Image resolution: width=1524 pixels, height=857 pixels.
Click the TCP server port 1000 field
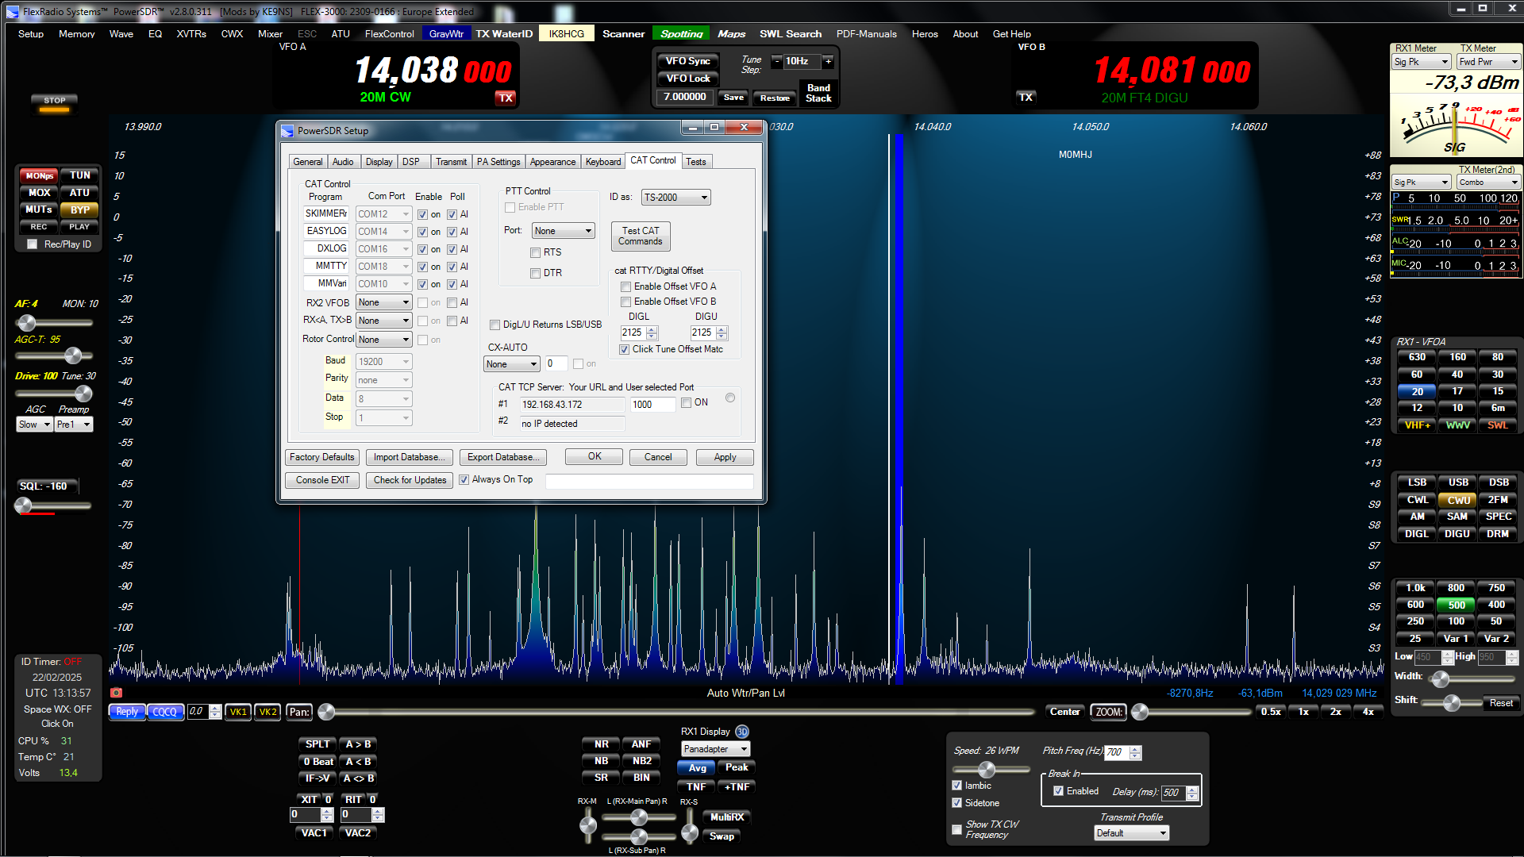[653, 405]
